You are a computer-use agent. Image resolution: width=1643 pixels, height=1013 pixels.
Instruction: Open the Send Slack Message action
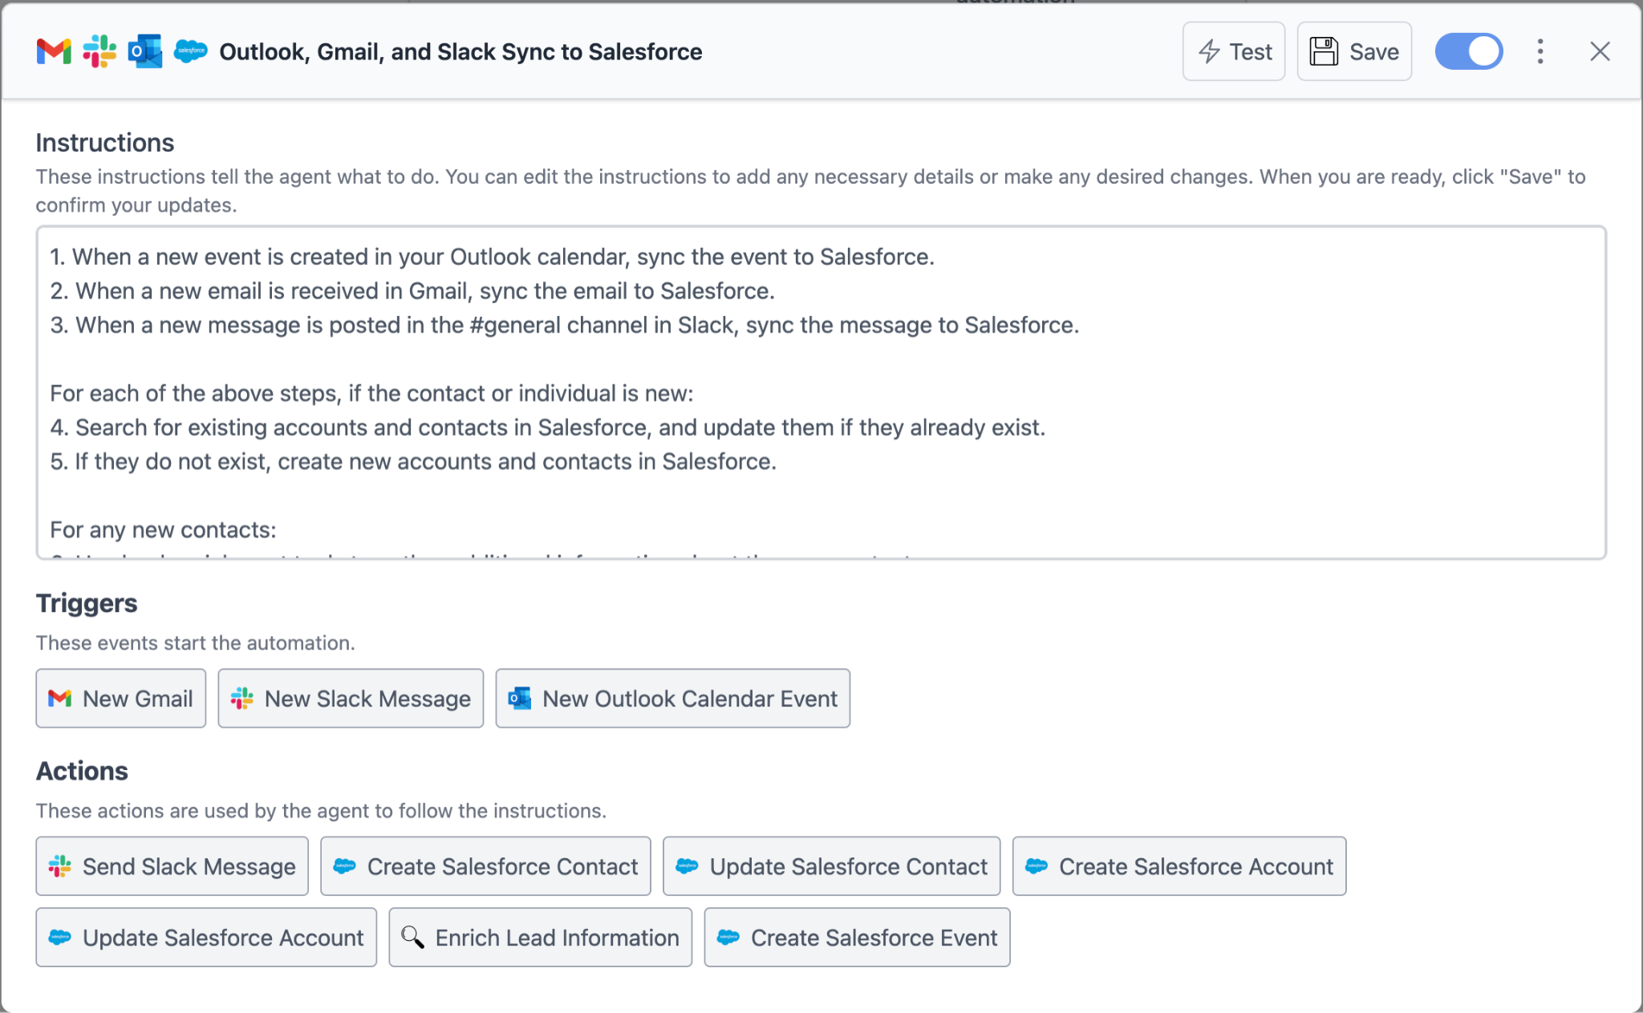pyautogui.click(x=172, y=866)
